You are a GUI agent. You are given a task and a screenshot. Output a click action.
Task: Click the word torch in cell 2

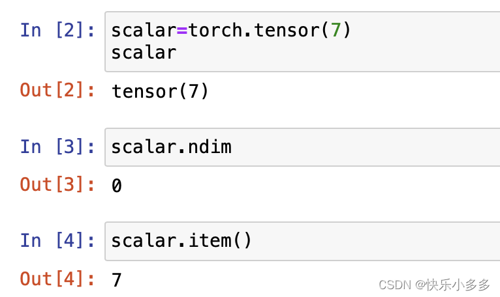coord(215,31)
